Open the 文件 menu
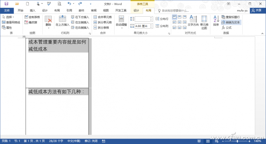 [7, 10]
